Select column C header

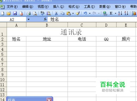coord(82,25)
